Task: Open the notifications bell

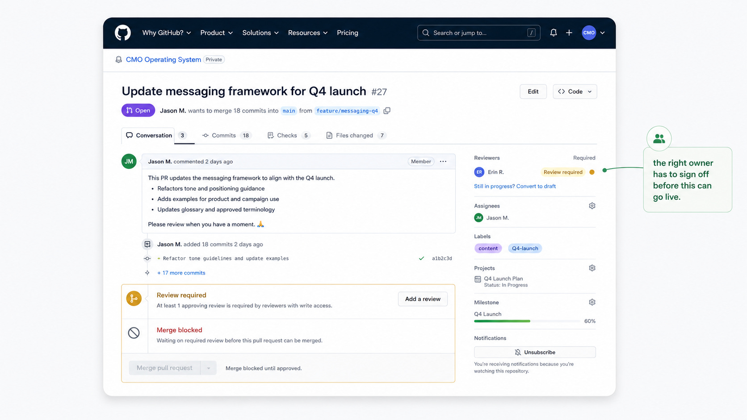Action: click(553, 33)
